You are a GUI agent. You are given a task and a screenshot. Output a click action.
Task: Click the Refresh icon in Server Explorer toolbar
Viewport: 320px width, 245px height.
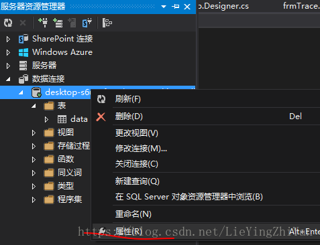8,23
